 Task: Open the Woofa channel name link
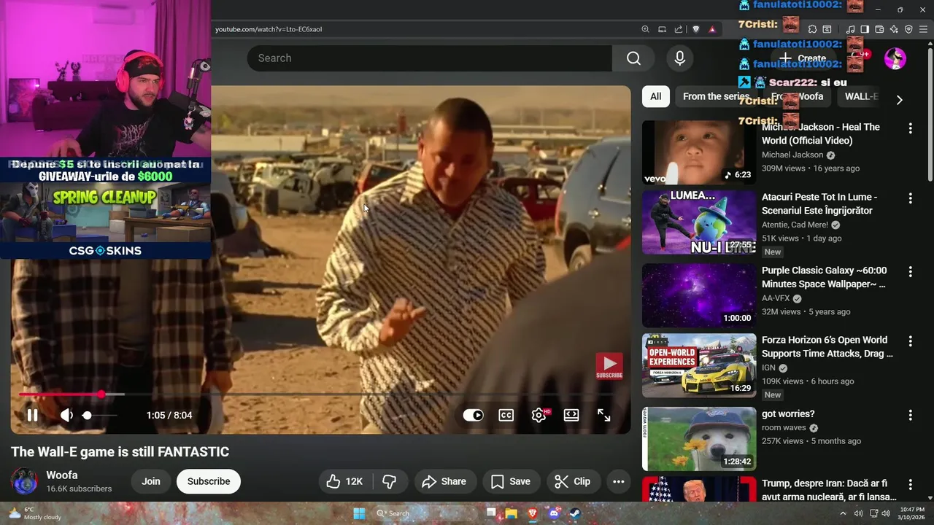click(x=62, y=475)
